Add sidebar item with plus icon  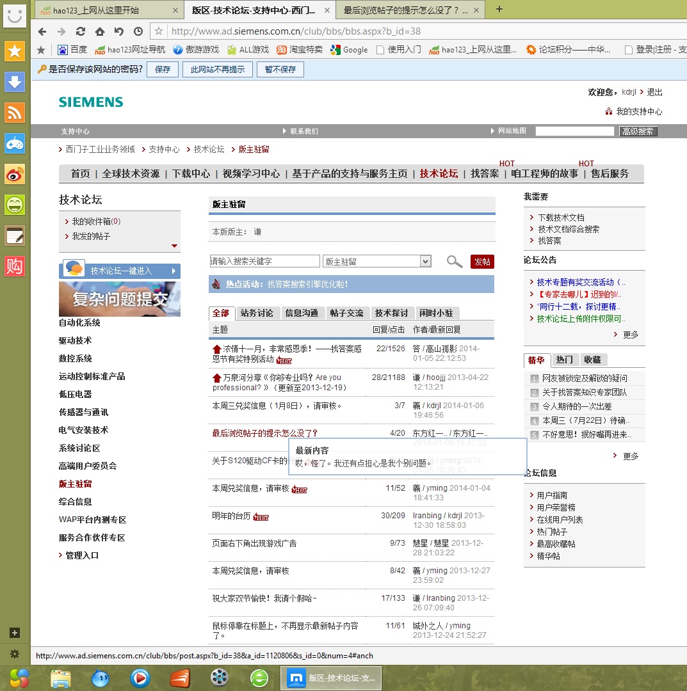click(15, 633)
